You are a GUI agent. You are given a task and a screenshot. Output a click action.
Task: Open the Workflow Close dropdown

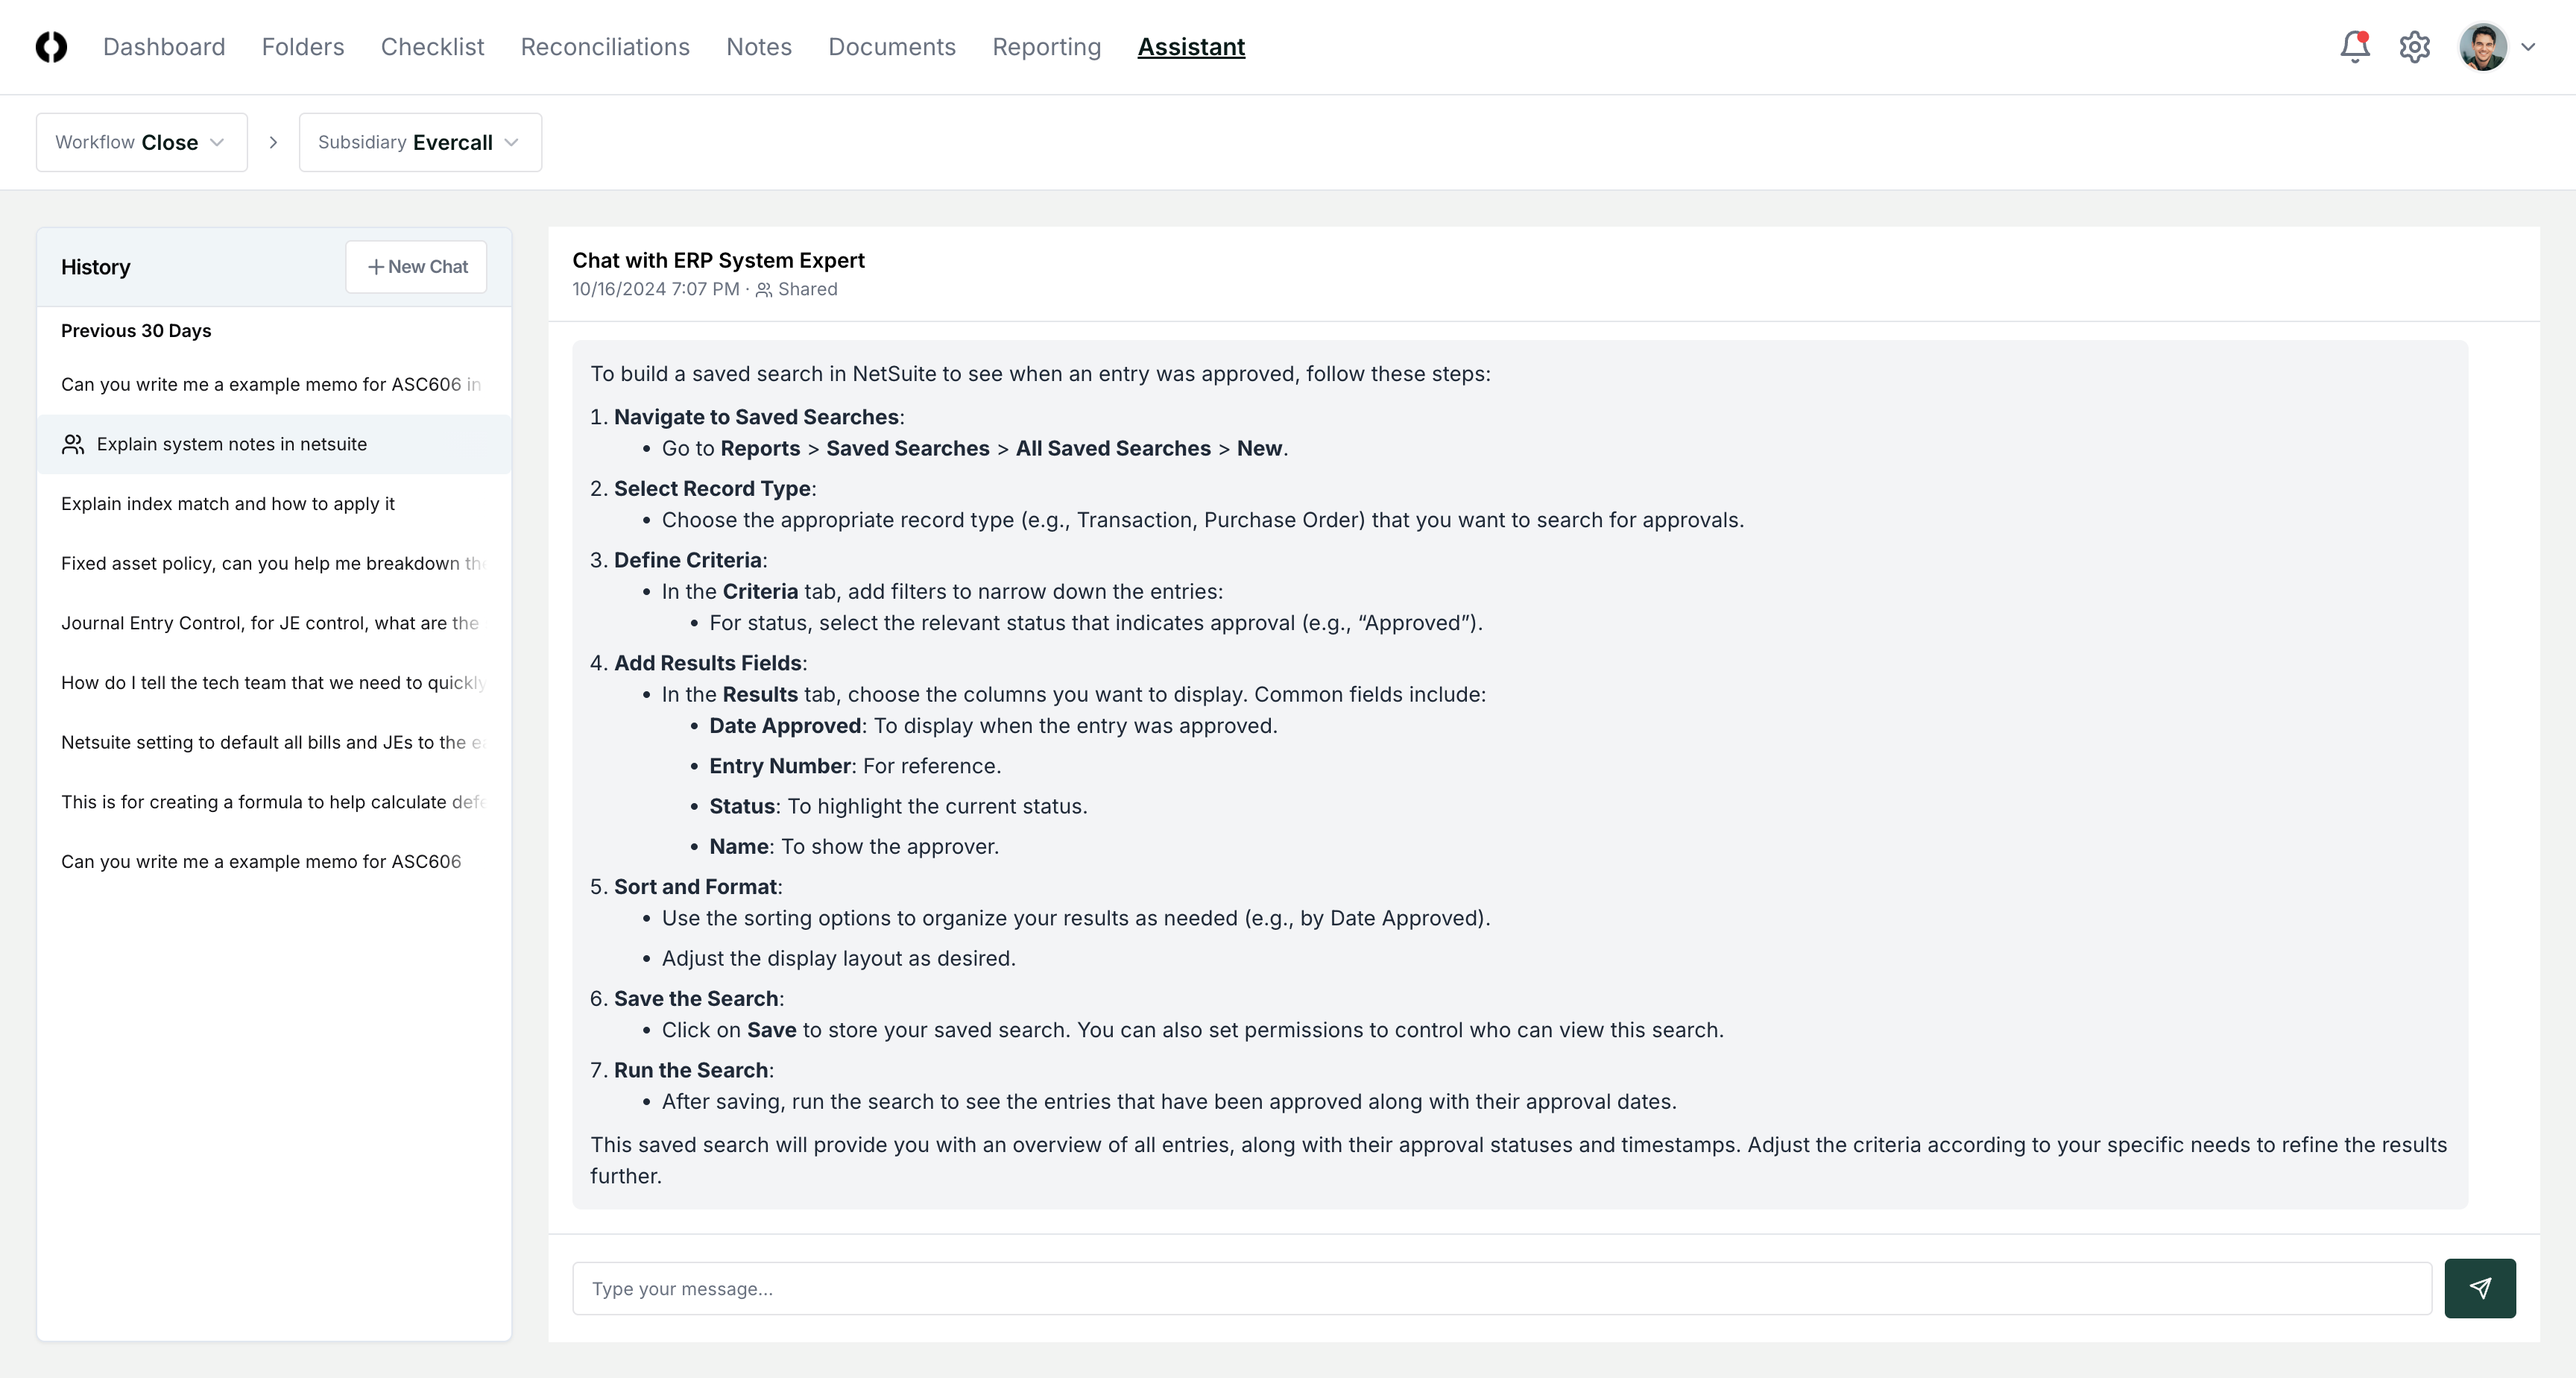tap(141, 142)
